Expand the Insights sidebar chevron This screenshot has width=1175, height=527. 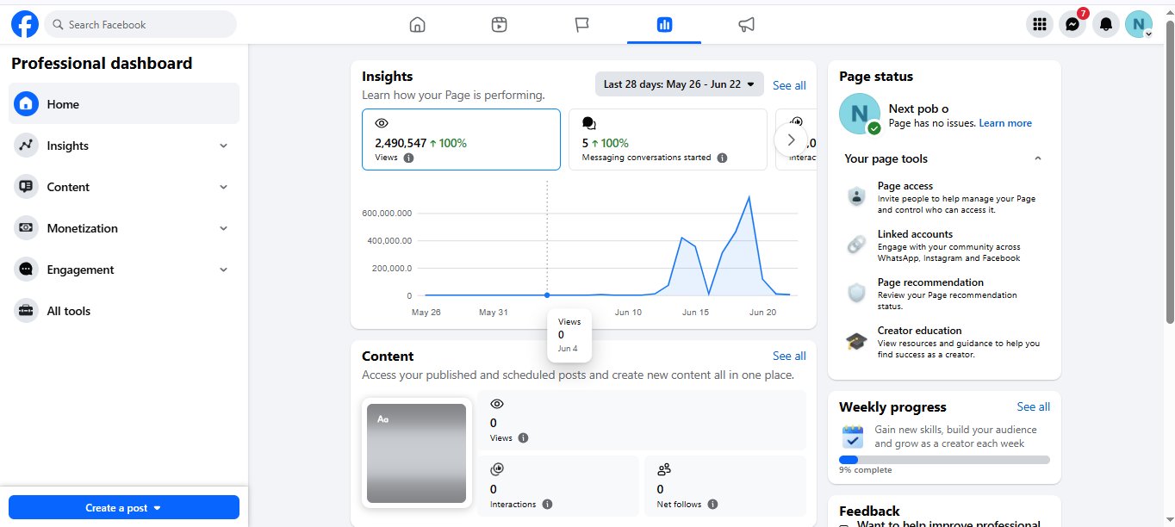224,146
